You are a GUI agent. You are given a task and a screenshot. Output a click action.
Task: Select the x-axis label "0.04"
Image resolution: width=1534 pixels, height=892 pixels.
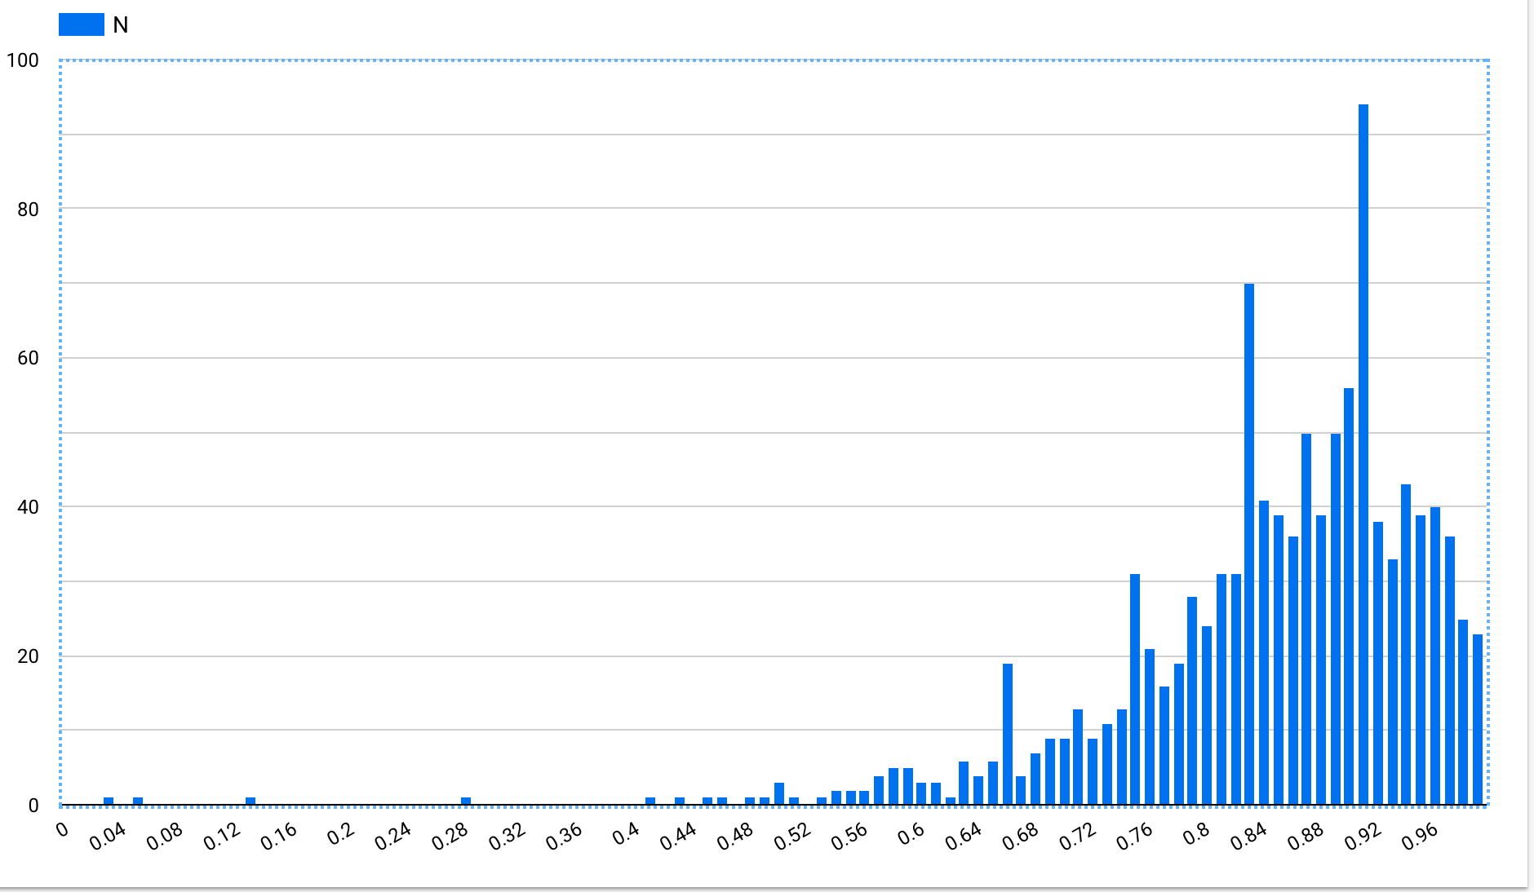108,837
